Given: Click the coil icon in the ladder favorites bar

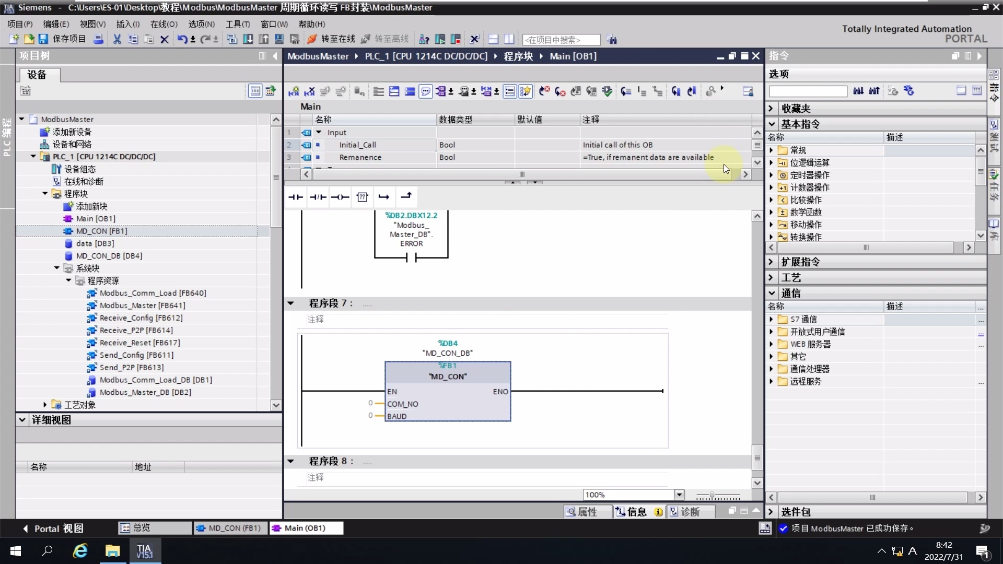Looking at the screenshot, I should click(x=340, y=197).
